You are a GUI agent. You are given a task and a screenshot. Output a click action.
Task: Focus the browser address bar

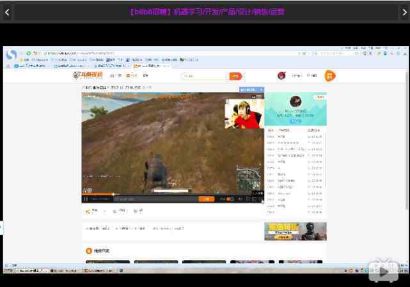[x=168, y=53]
